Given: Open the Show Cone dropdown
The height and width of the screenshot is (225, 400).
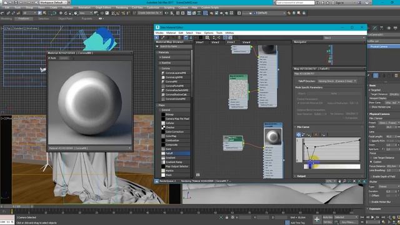Looking at the screenshot, I should [x=392, y=102].
